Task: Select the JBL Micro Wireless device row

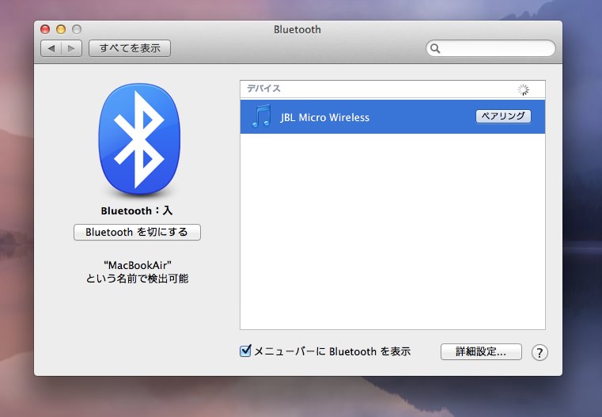Action: [x=392, y=117]
